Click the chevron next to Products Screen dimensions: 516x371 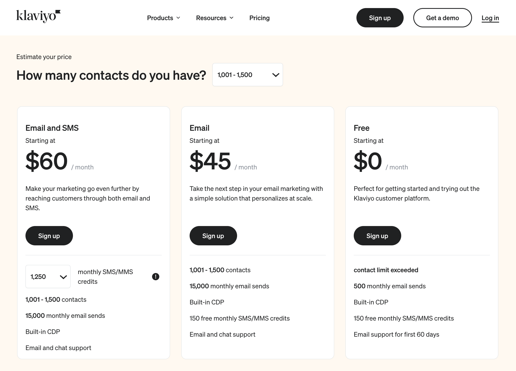(178, 18)
